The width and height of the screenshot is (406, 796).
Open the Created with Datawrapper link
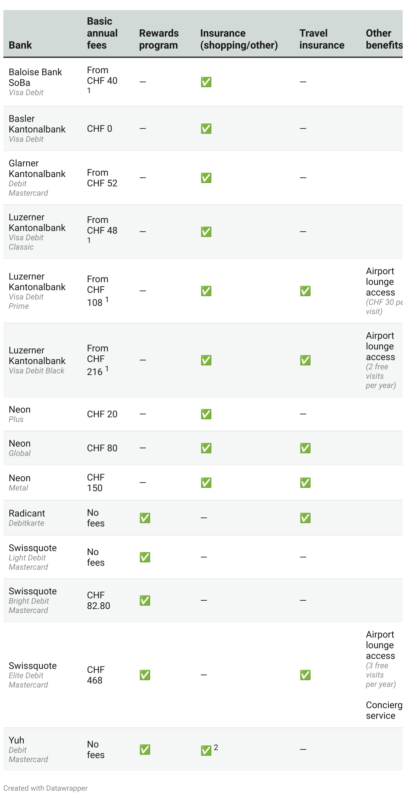(x=46, y=788)
